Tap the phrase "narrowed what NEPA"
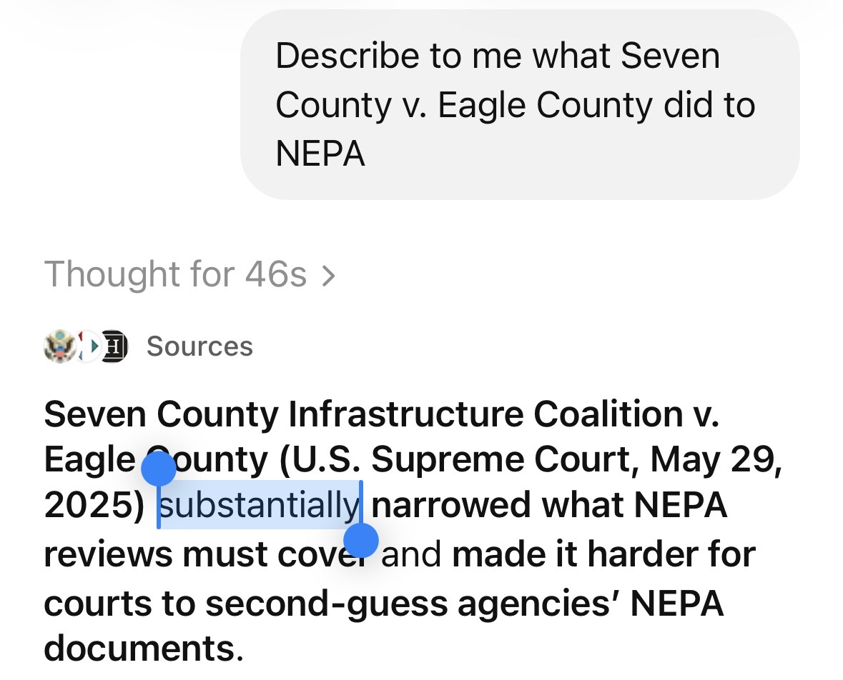The image size is (843, 680). (549, 506)
